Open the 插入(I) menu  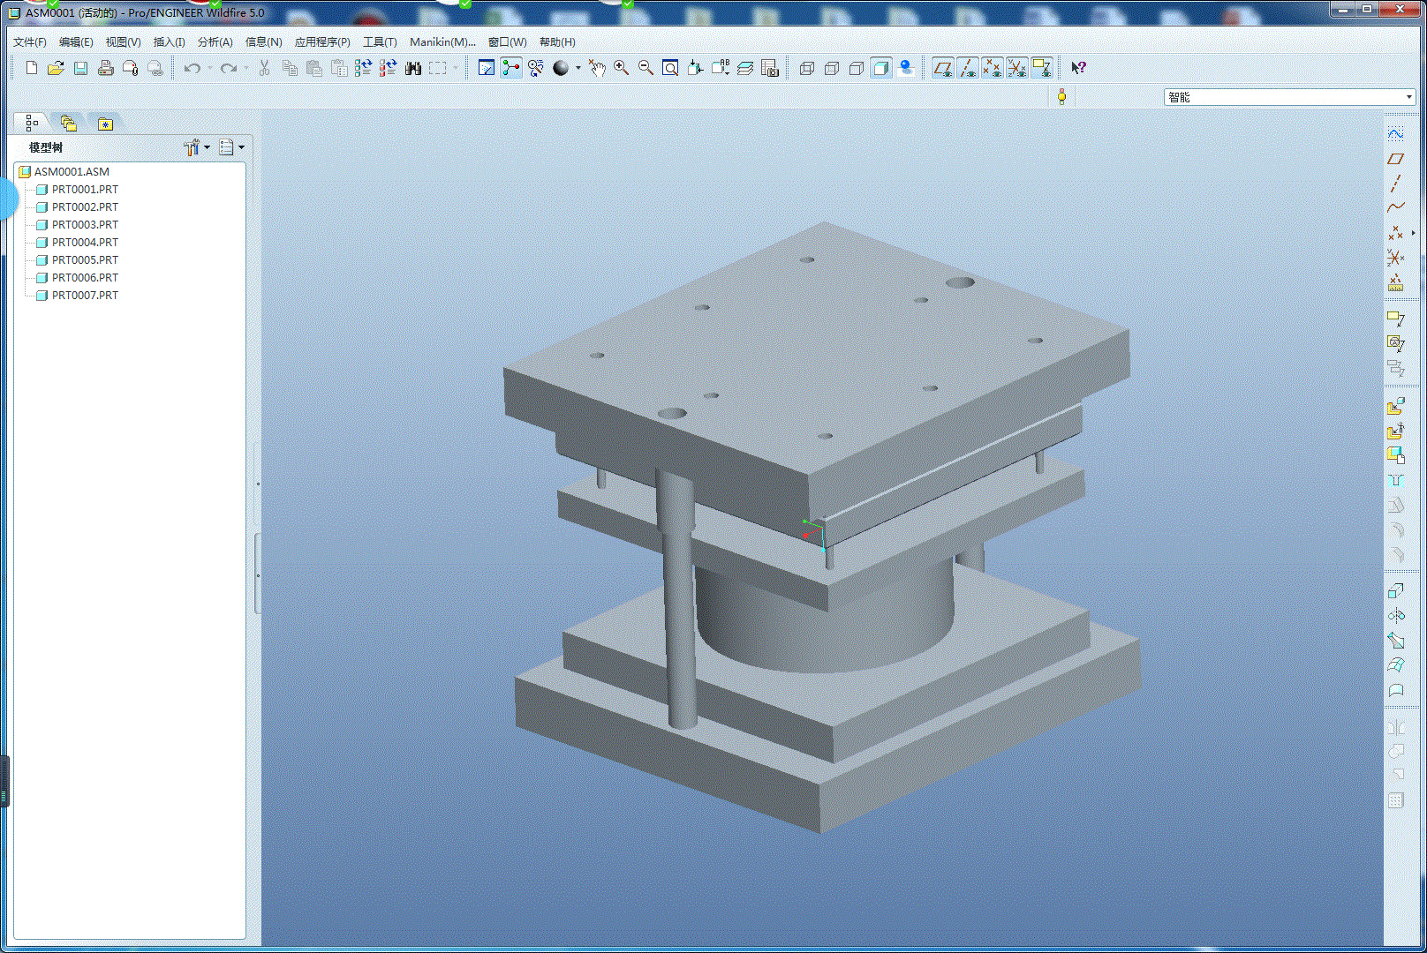click(169, 41)
